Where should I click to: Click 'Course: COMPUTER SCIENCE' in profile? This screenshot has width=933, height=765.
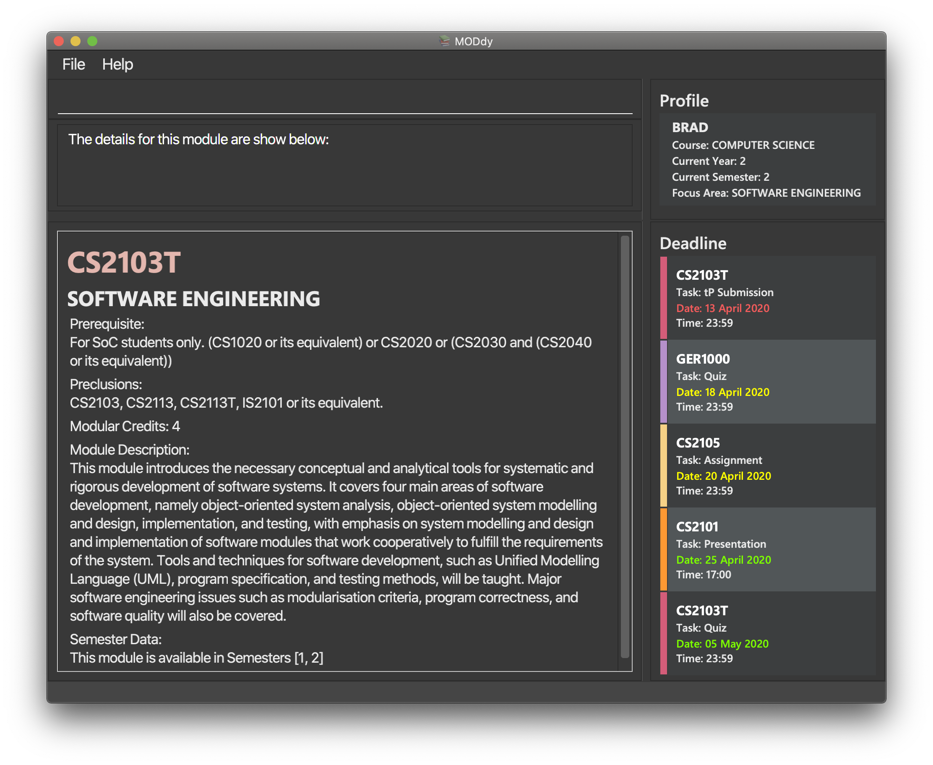tap(743, 145)
